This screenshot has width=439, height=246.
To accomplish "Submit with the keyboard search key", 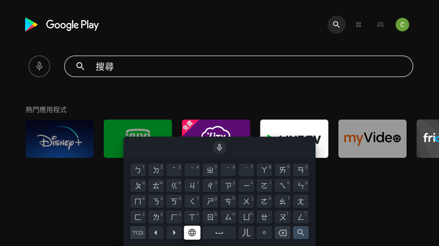I will click(x=301, y=233).
